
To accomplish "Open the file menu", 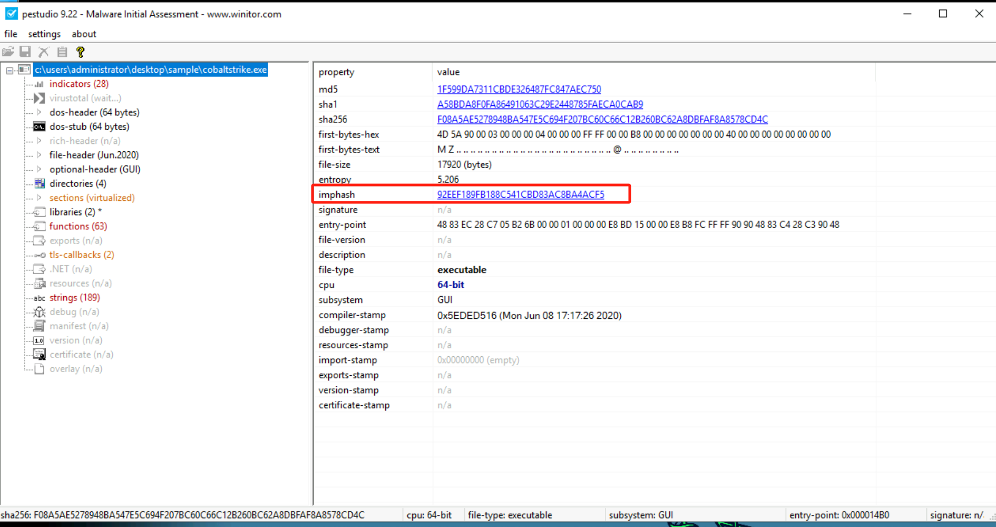I will (x=11, y=34).
